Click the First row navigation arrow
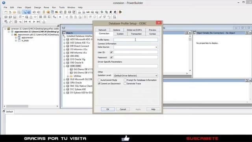The width and height of the screenshot is (252, 142). (x=25, y=22)
